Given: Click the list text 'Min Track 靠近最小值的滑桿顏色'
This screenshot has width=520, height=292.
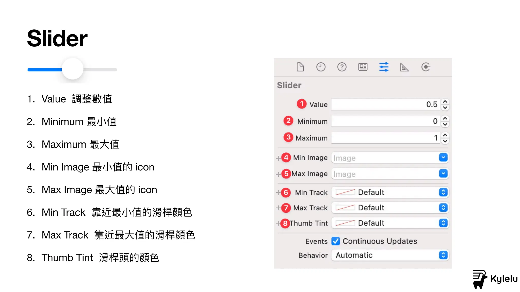Looking at the screenshot, I should pyautogui.click(x=117, y=212).
